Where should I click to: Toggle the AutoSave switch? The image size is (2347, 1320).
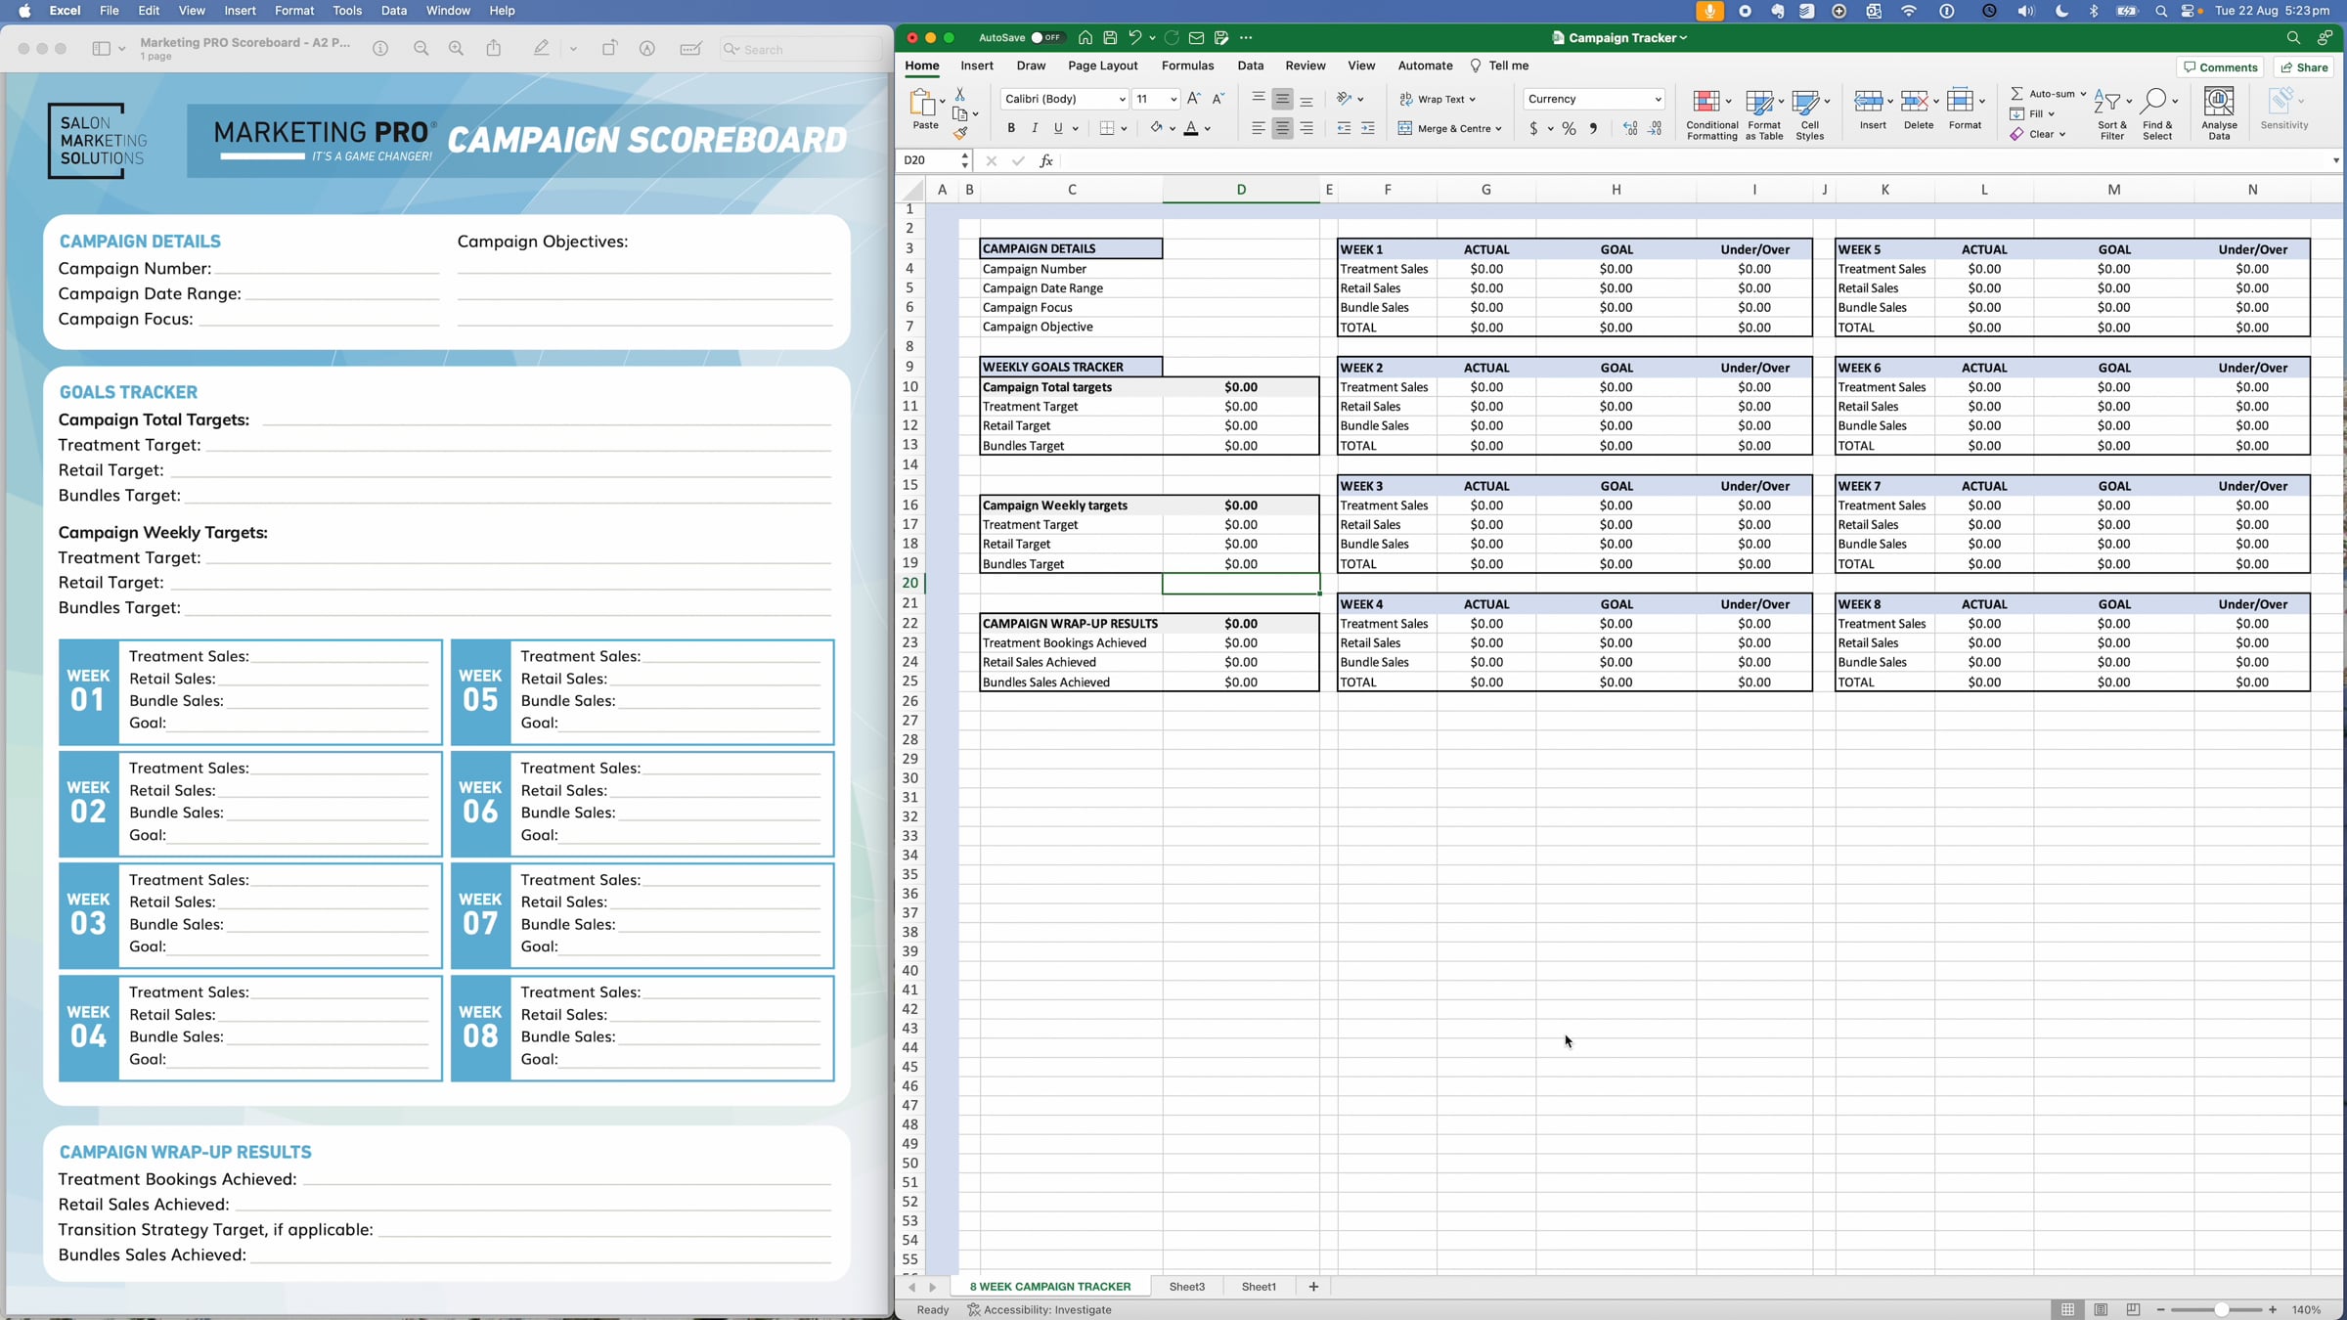pyautogui.click(x=1045, y=38)
